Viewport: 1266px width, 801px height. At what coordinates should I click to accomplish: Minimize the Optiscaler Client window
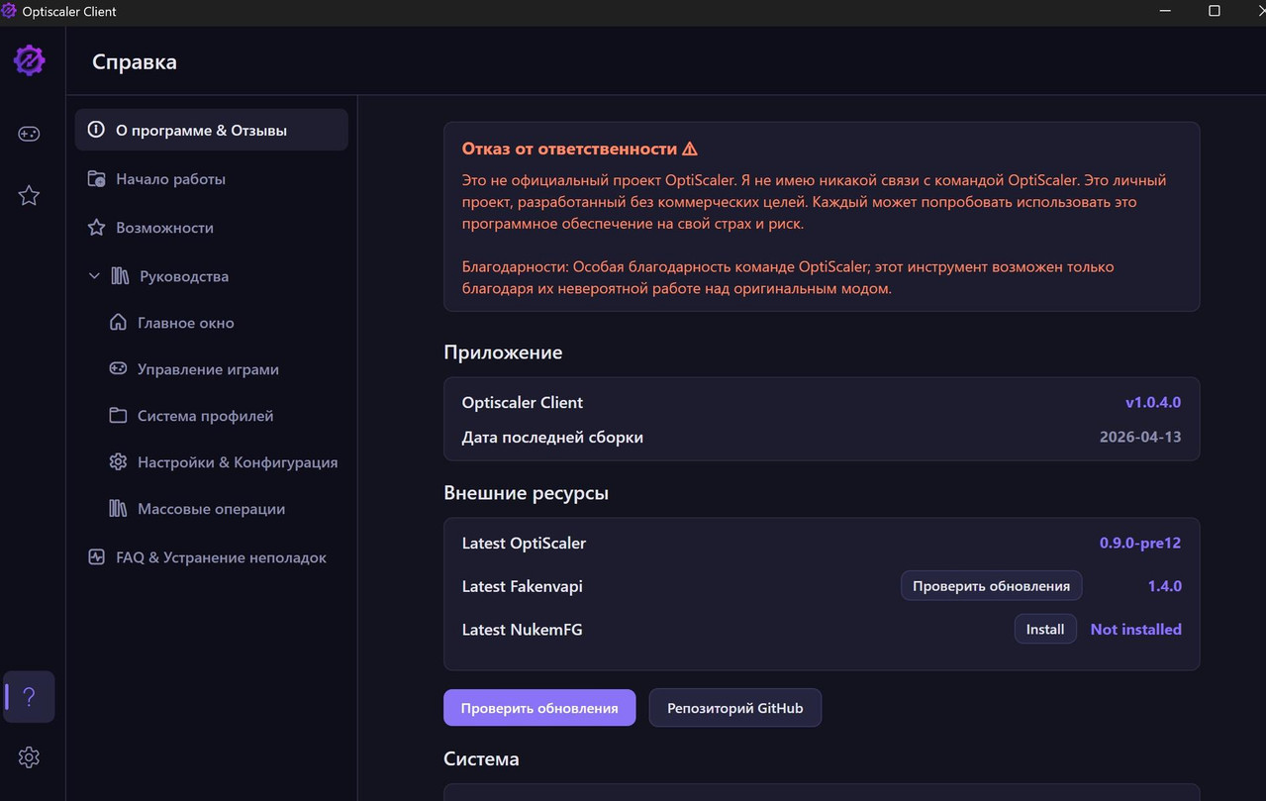(1165, 11)
